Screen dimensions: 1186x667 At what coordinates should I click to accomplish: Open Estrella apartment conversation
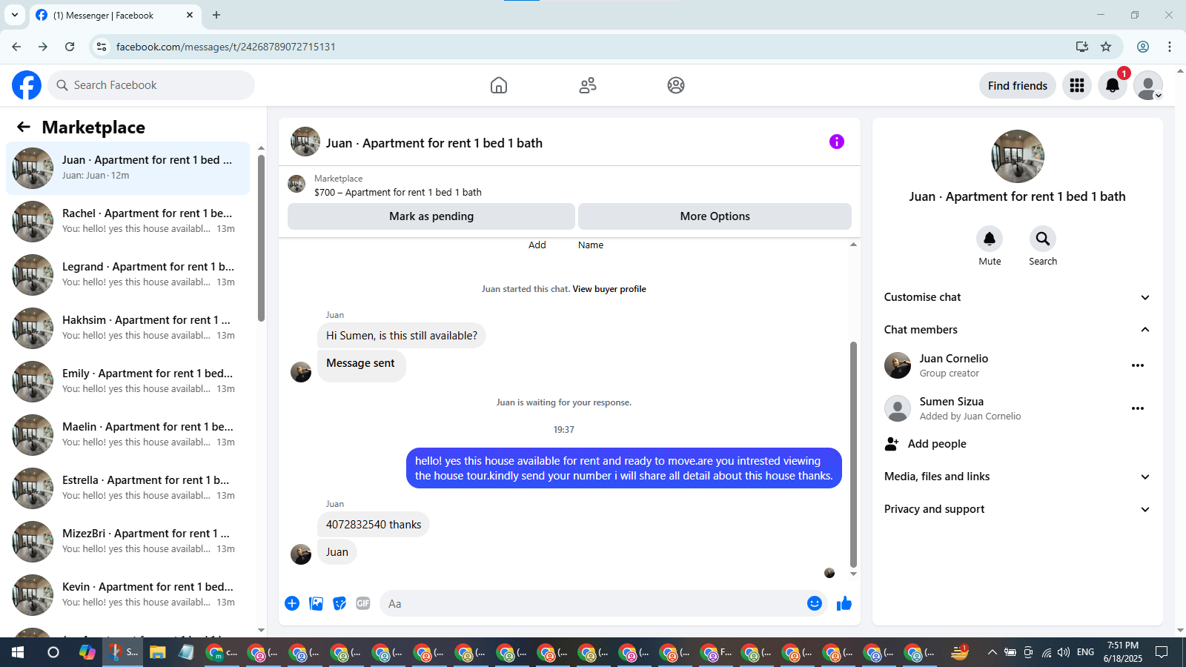click(128, 488)
